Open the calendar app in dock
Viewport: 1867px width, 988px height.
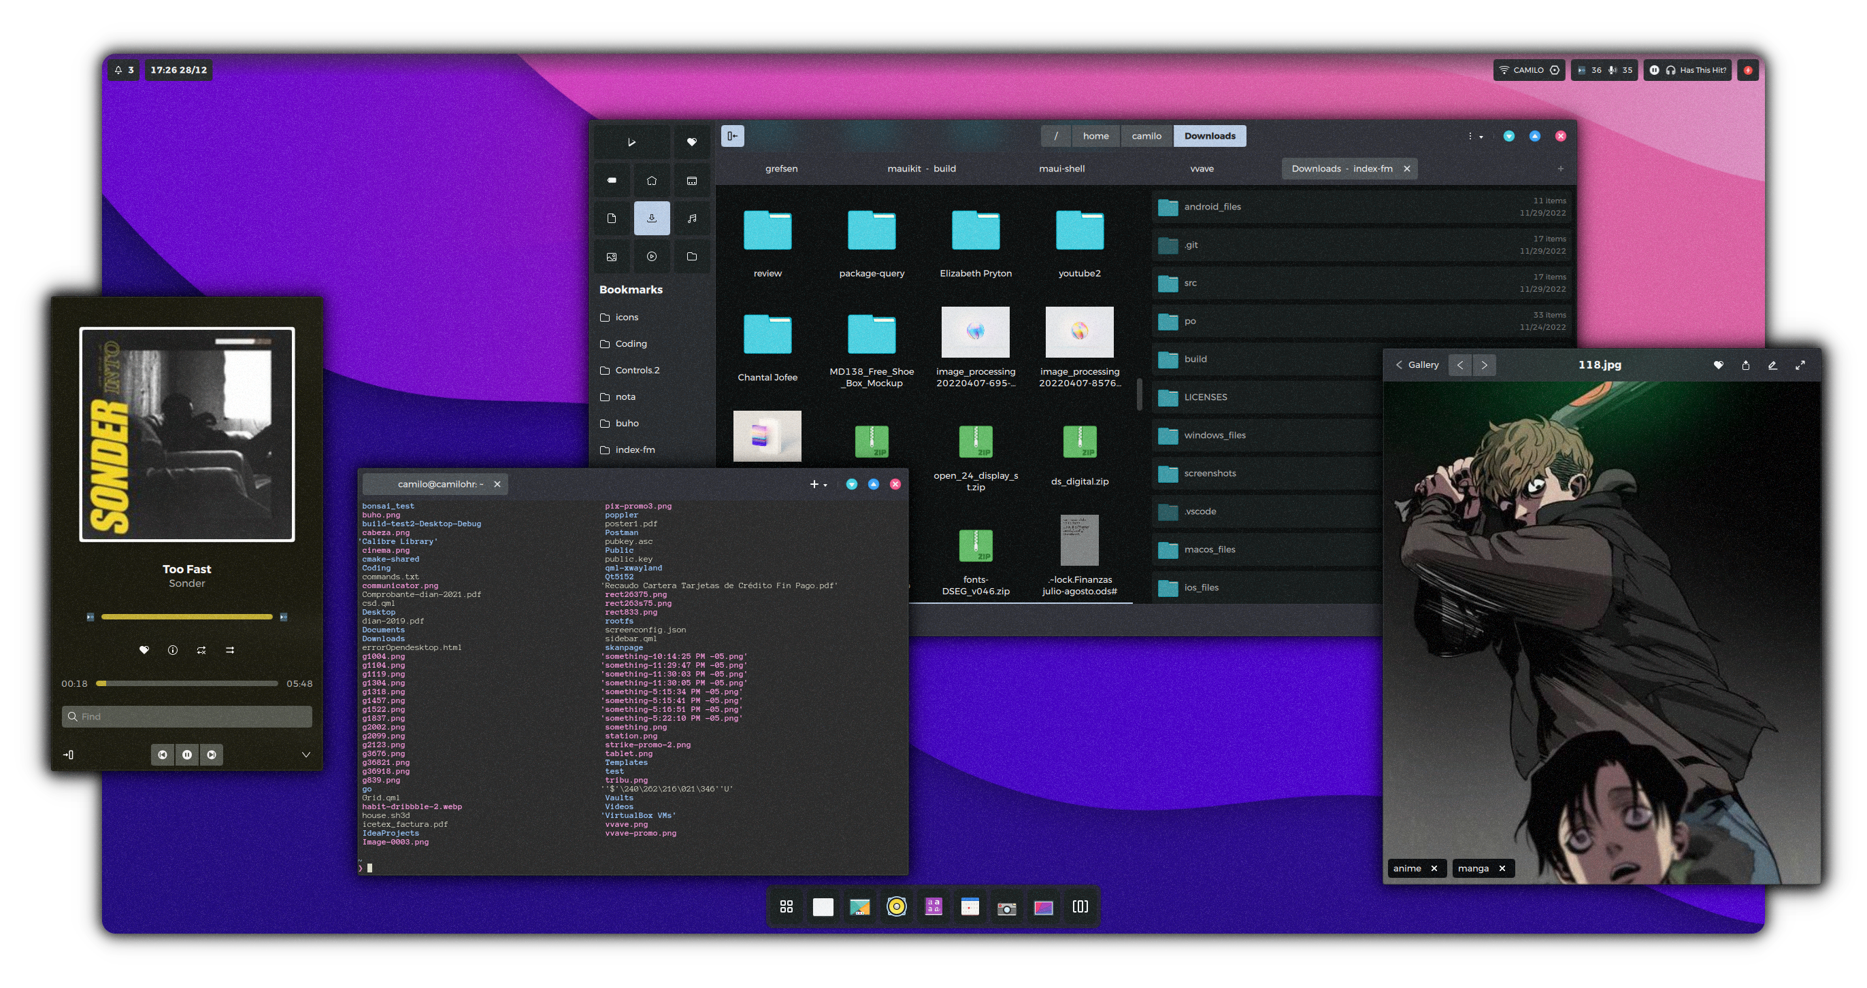point(969,907)
